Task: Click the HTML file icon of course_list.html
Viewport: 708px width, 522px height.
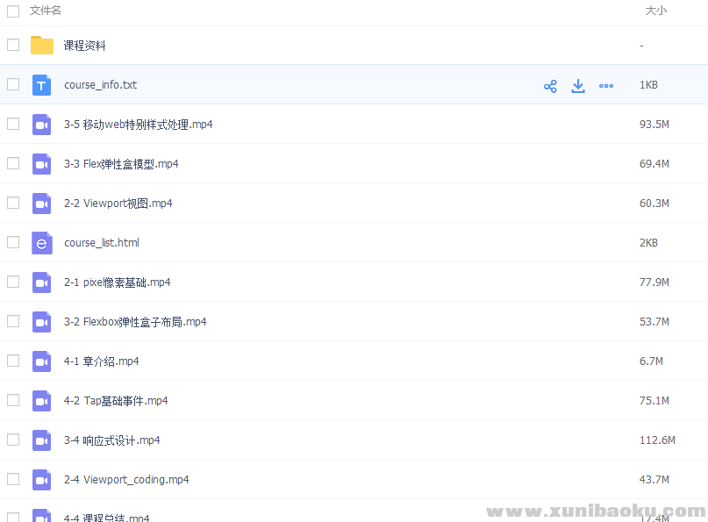Action: 41,242
